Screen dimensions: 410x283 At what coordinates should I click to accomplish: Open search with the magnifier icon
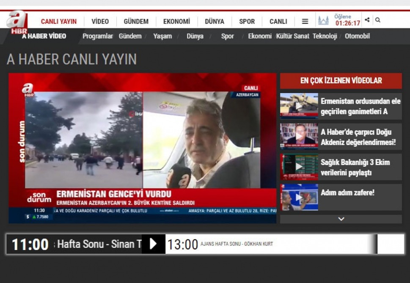(x=378, y=20)
